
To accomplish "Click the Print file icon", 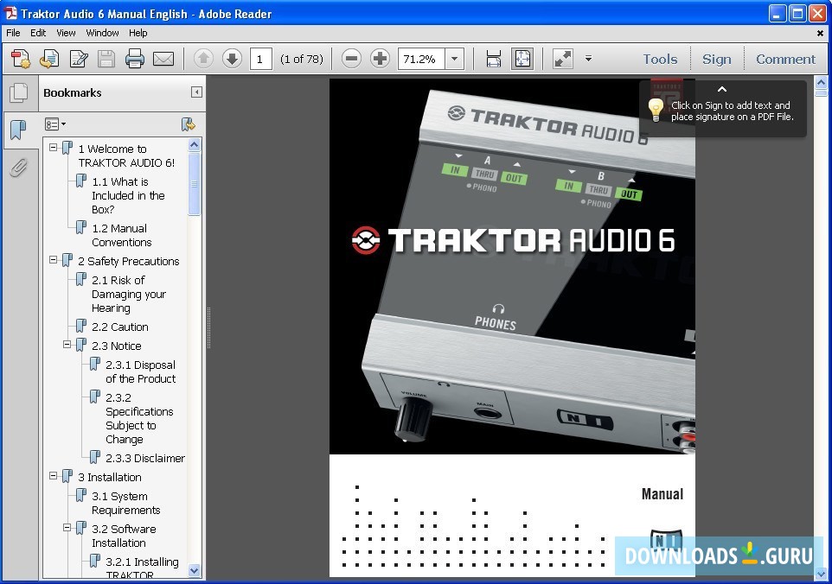I will pyautogui.click(x=134, y=59).
